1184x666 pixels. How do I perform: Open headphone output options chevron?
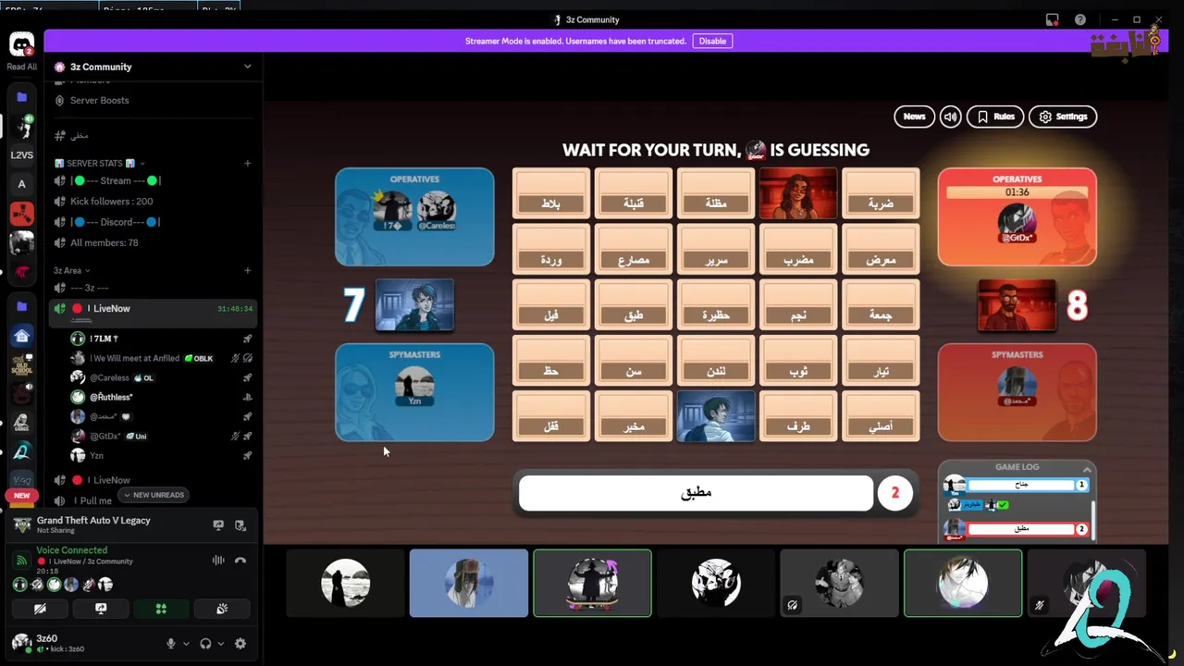click(220, 644)
